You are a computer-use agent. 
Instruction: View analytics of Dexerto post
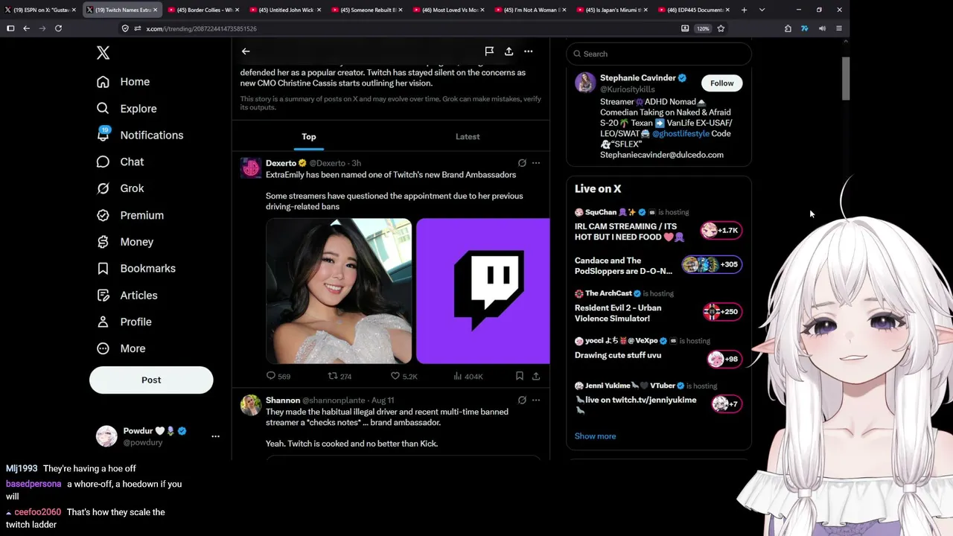468,377
